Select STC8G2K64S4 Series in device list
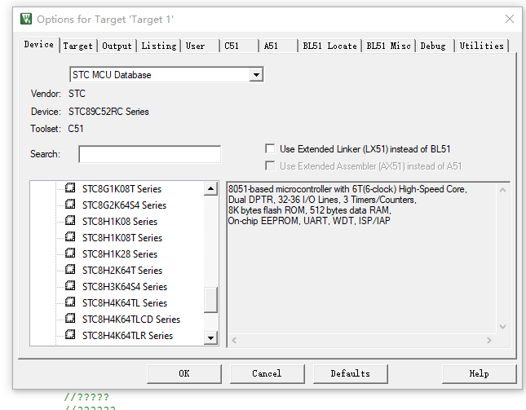This screenshot has width=526, height=410. (x=124, y=205)
